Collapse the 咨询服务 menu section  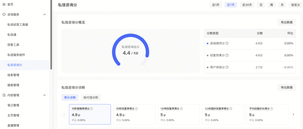[x=44, y=14]
